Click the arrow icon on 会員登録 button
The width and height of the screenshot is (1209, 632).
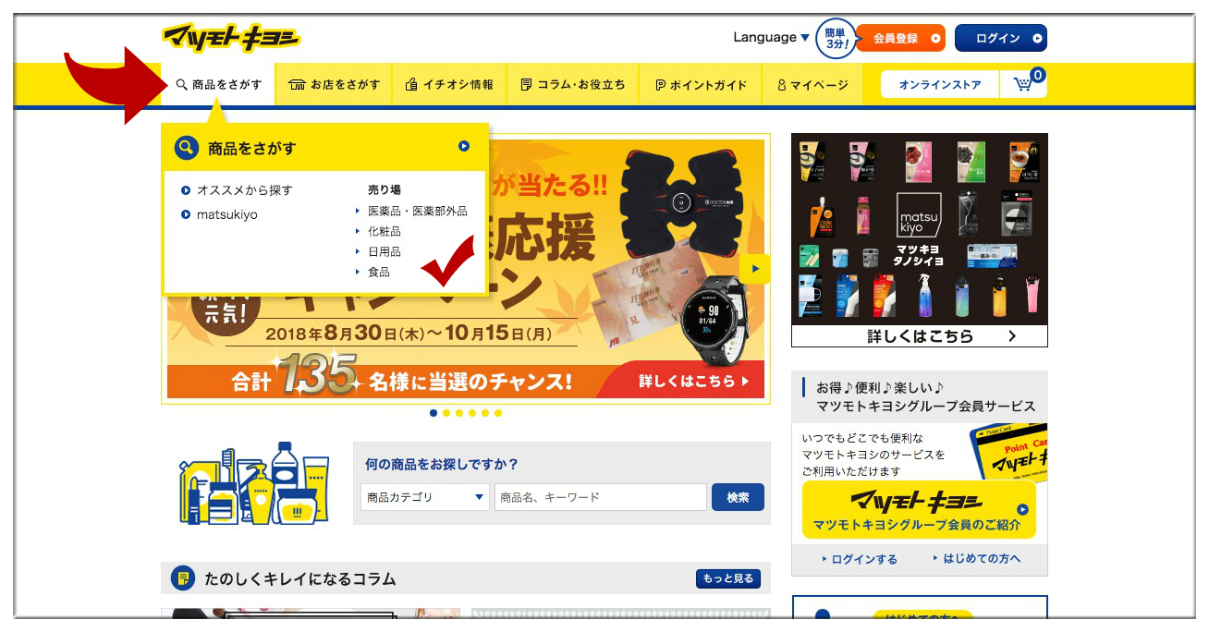[x=935, y=39]
